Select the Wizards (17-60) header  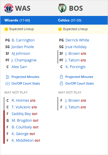[x=17, y=20]
